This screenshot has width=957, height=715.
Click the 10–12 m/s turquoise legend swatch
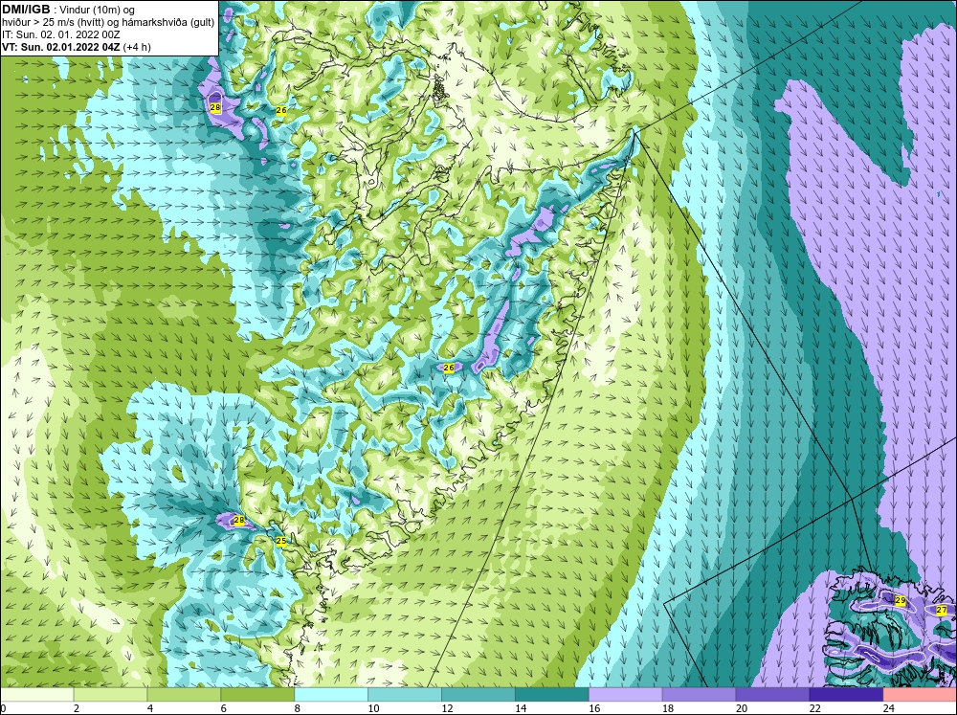(404, 694)
